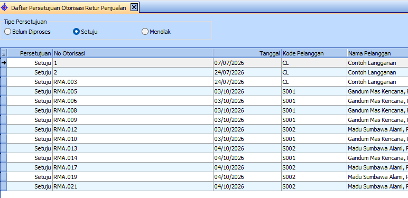The width and height of the screenshot is (408, 198).
Task: Click Kode Pelanggan S002 in RMA.012 row
Action: [x=314, y=129]
